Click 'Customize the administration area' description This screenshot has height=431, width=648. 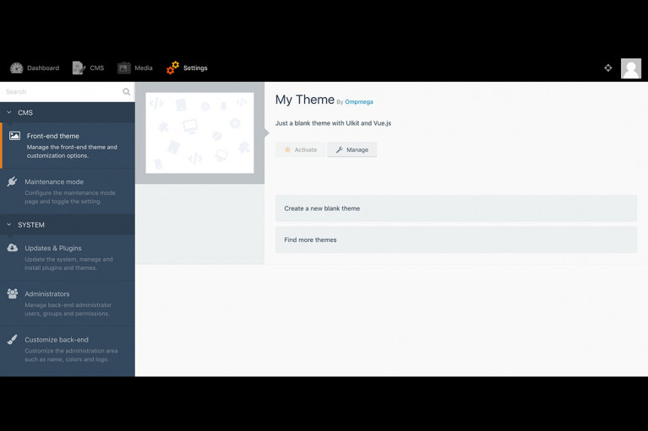pyautogui.click(x=71, y=355)
